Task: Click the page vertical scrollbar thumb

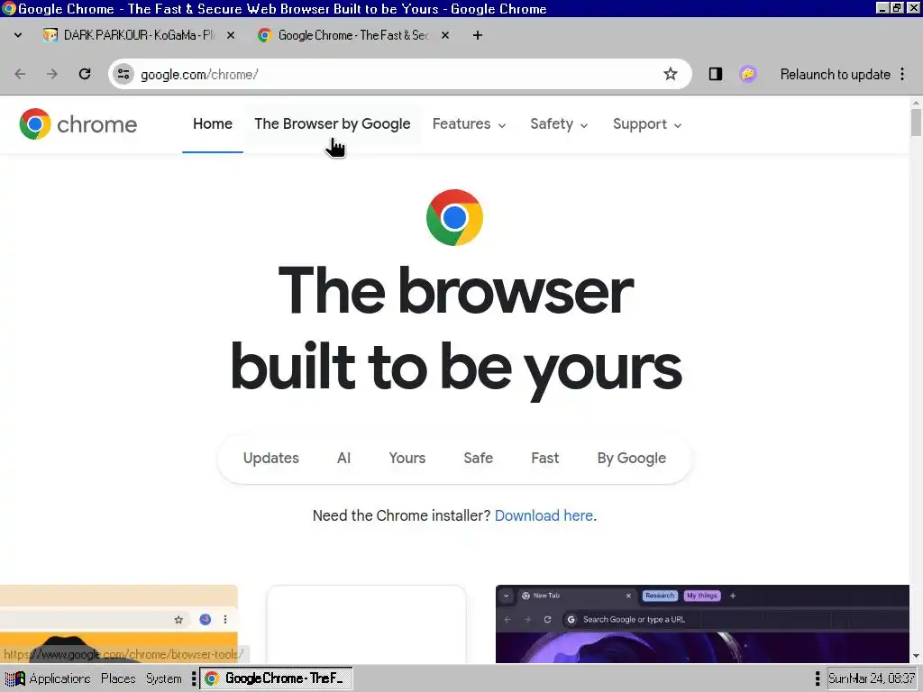Action: click(x=916, y=123)
